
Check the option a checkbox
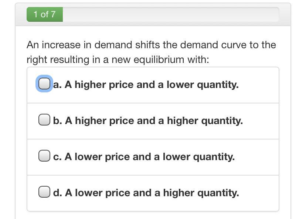pos(44,84)
